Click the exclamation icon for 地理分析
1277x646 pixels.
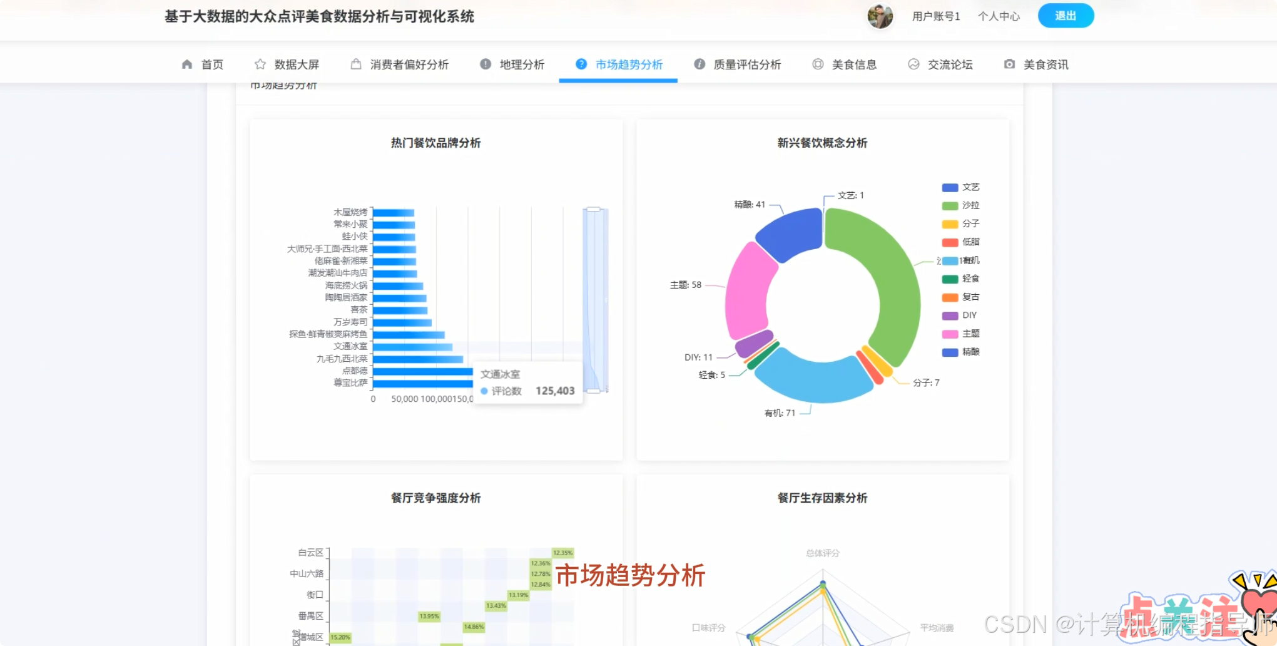point(484,64)
